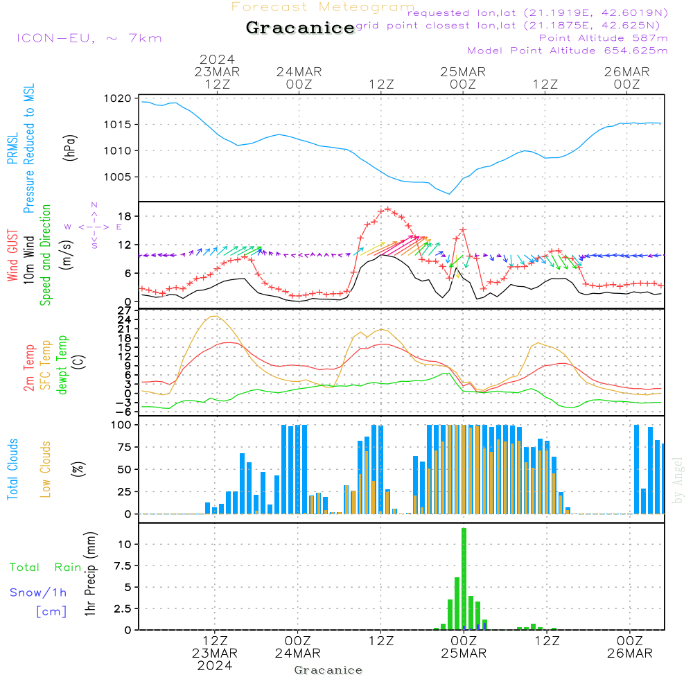Click the '(%)' cloud unit label
The width and height of the screenshot is (693, 693).
tap(78, 469)
